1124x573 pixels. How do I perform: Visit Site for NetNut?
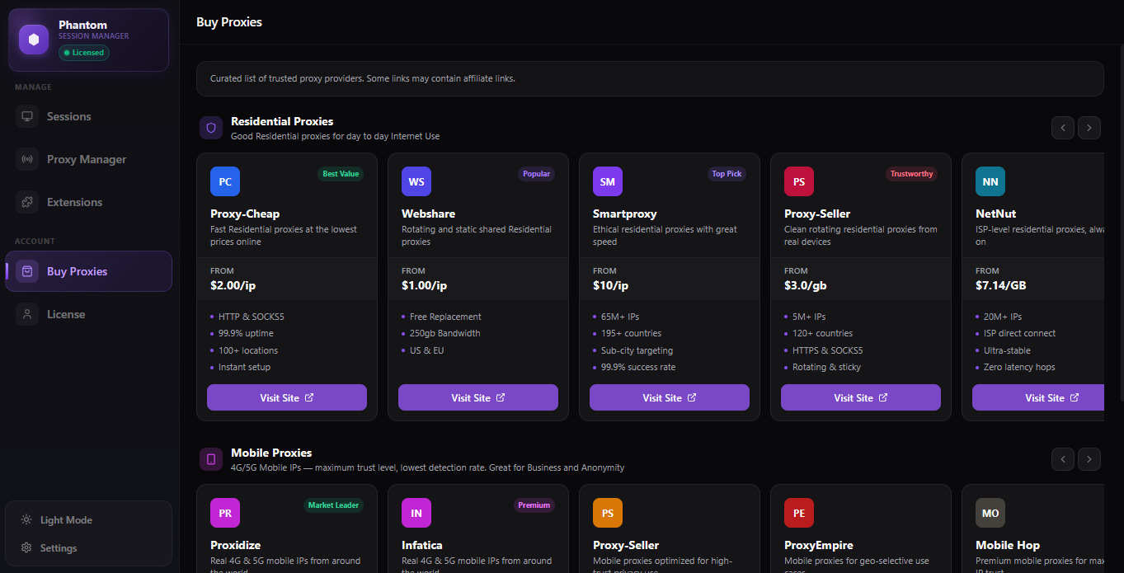coord(1038,397)
